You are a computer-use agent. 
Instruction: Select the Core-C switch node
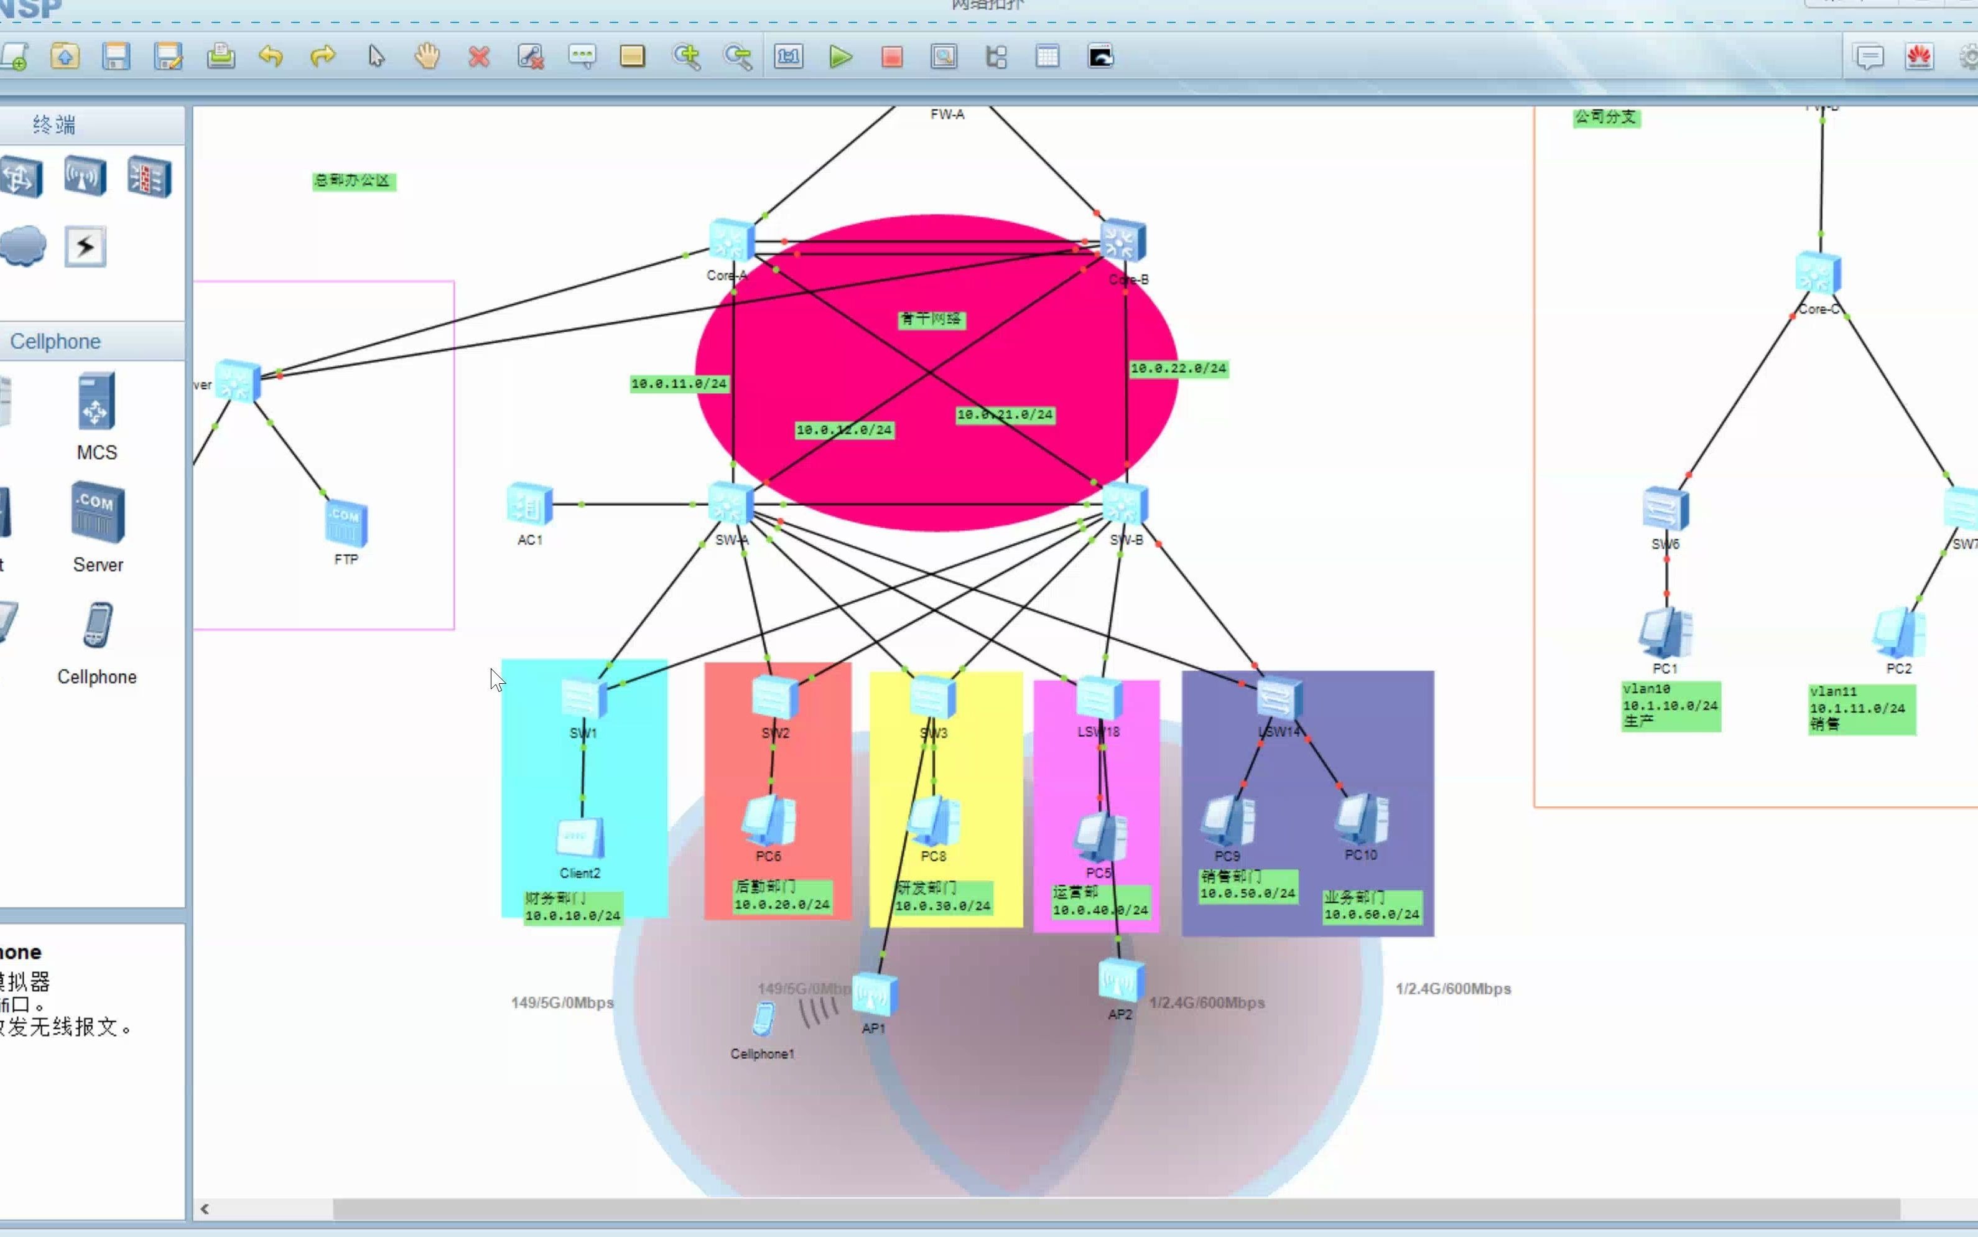1818,273
